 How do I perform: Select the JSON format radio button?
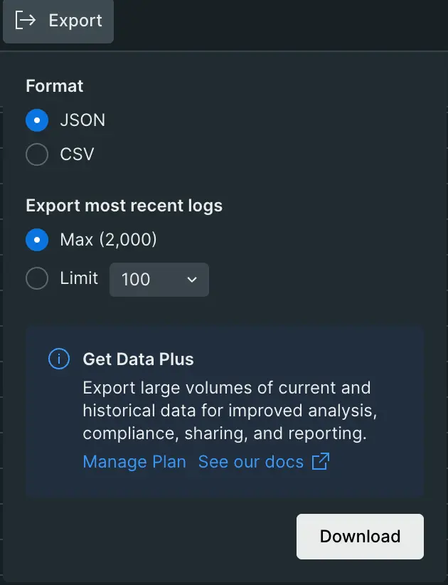pyautogui.click(x=37, y=120)
